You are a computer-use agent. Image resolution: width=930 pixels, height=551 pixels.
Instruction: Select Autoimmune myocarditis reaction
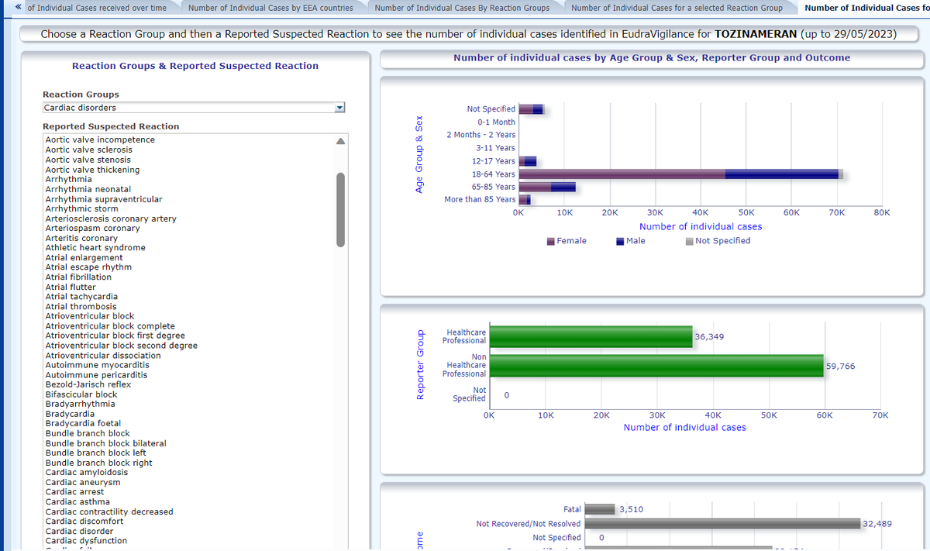98,365
